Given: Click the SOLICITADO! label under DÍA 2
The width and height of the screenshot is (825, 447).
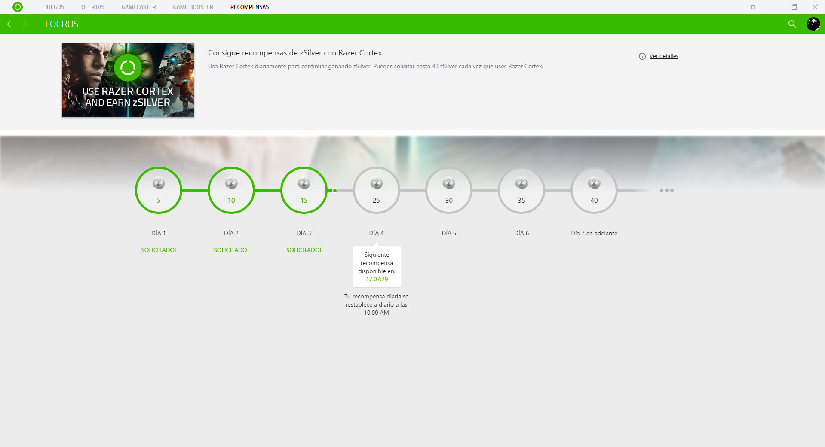Looking at the screenshot, I should pos(231,250).
